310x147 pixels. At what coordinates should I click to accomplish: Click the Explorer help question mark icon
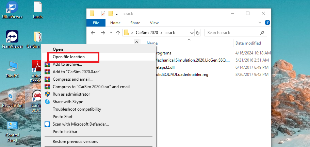(267, 23)
